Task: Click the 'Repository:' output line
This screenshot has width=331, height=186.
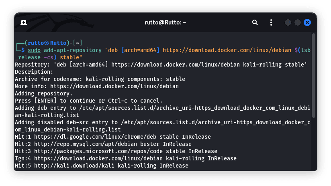Action: (161, 65)
